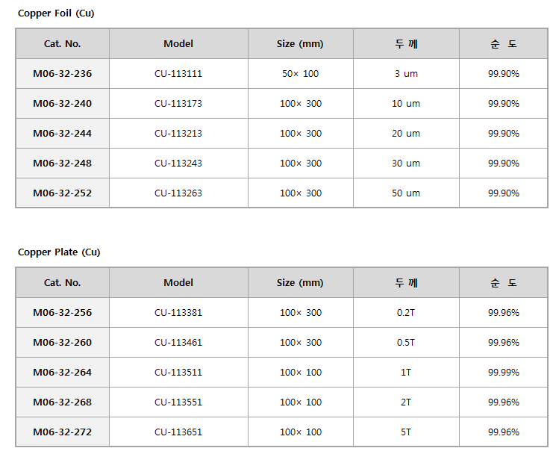
Task: Click the Copper Plate (Cu) heading
Action: coord(59,252)
